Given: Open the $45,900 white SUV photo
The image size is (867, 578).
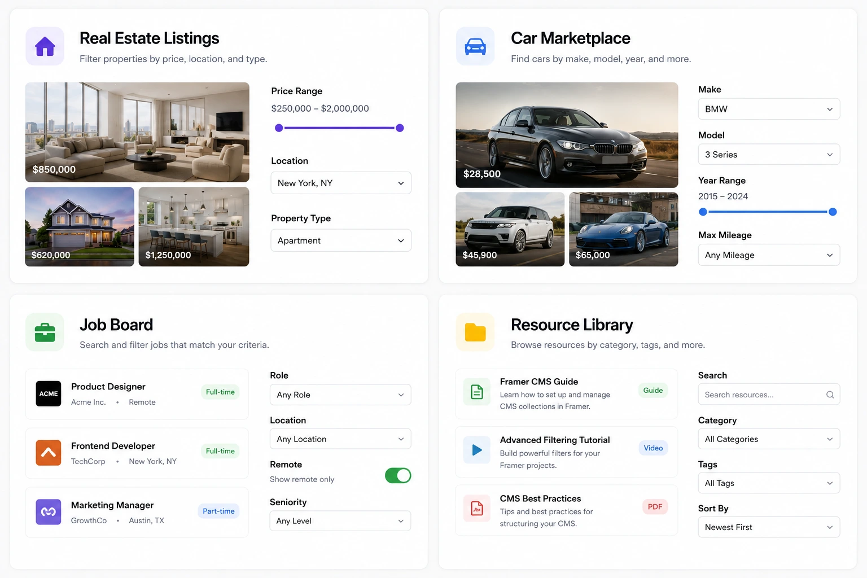Looking at the screenshot, I should pyautogui.click(x=510, y=229).
